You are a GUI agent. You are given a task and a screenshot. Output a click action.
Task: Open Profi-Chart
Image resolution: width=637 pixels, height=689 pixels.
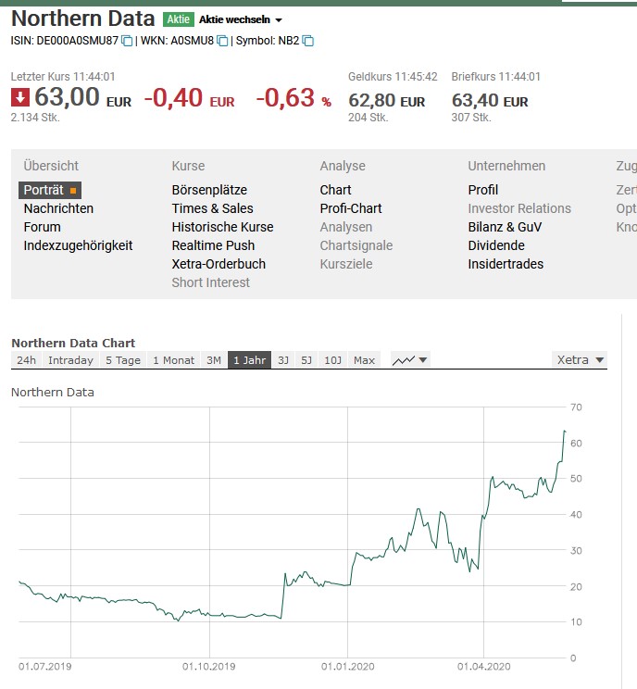pyautogui.click(x=351, y=208)
